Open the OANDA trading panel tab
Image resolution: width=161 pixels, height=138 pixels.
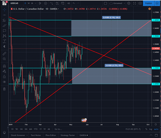point(83,135)
